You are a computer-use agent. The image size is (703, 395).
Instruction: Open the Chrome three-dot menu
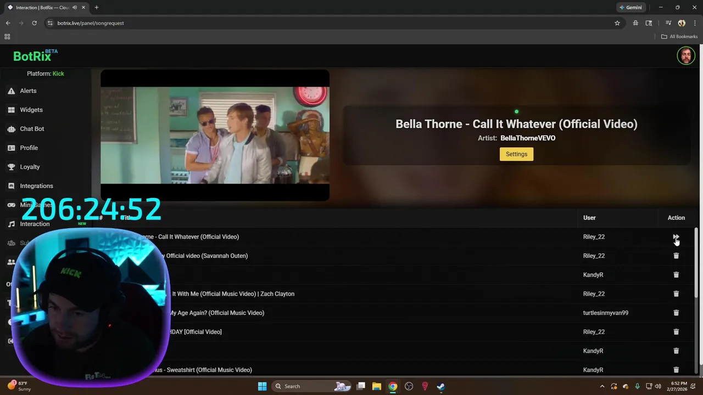click(695, 23)
